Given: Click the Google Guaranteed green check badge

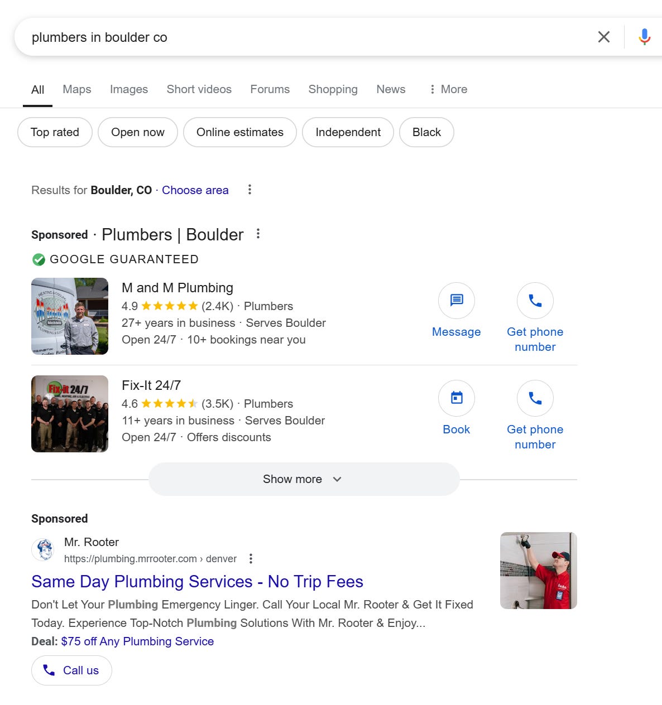Looking at the screenshot, I should 39,259.
